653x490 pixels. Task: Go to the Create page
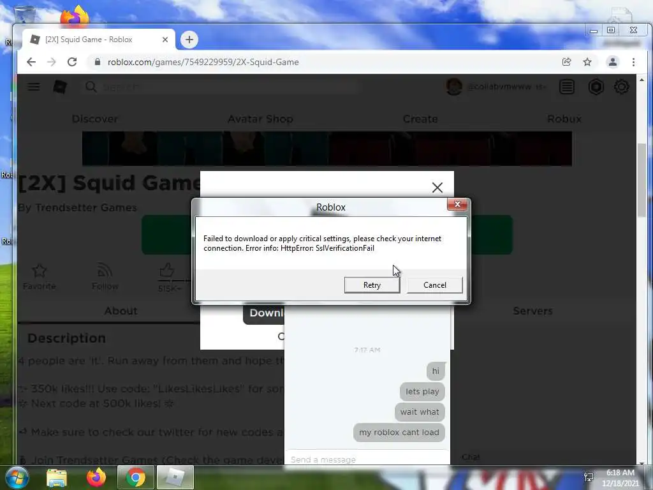pos(420,119)
